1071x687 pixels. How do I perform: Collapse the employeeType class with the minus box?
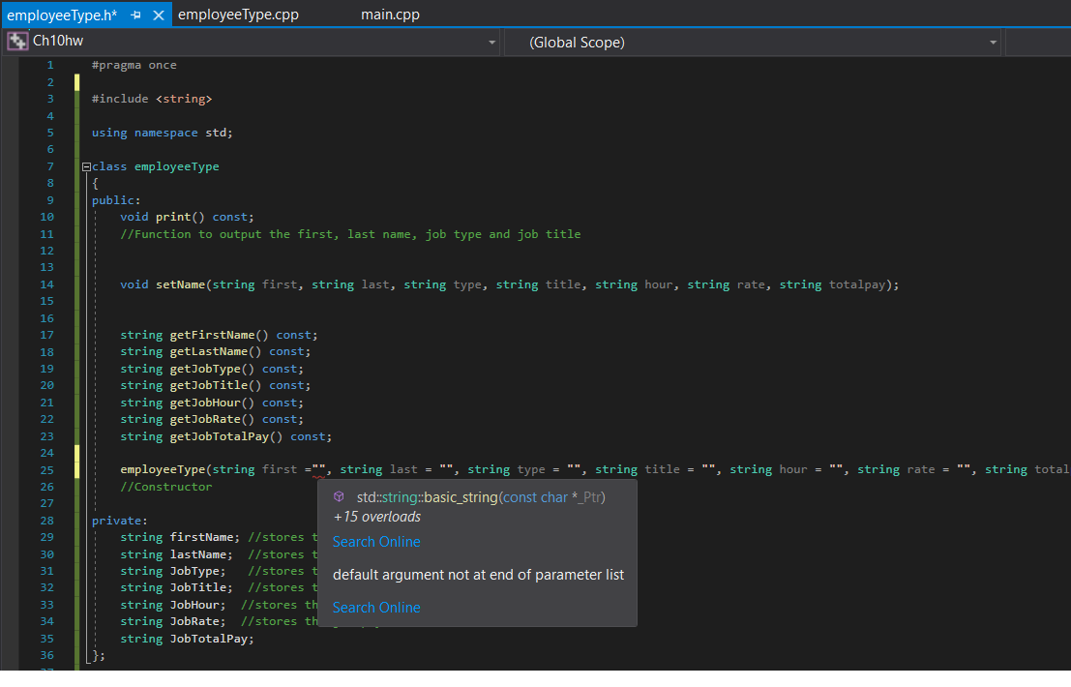click(x=85, y=165)
